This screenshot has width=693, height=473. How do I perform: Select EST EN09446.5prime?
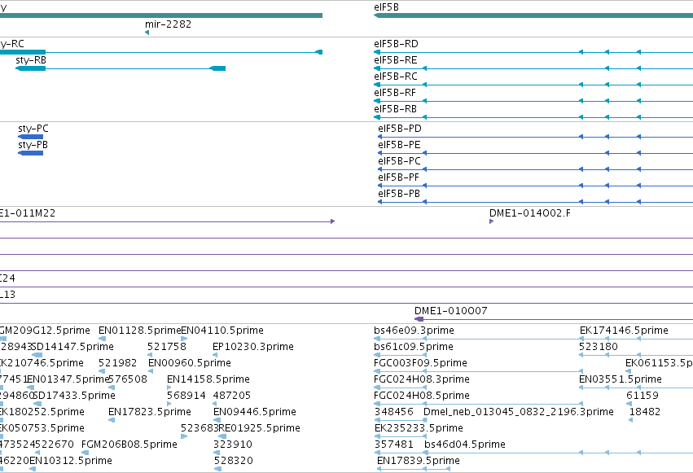pyautogui.click(x=255, y=412)
